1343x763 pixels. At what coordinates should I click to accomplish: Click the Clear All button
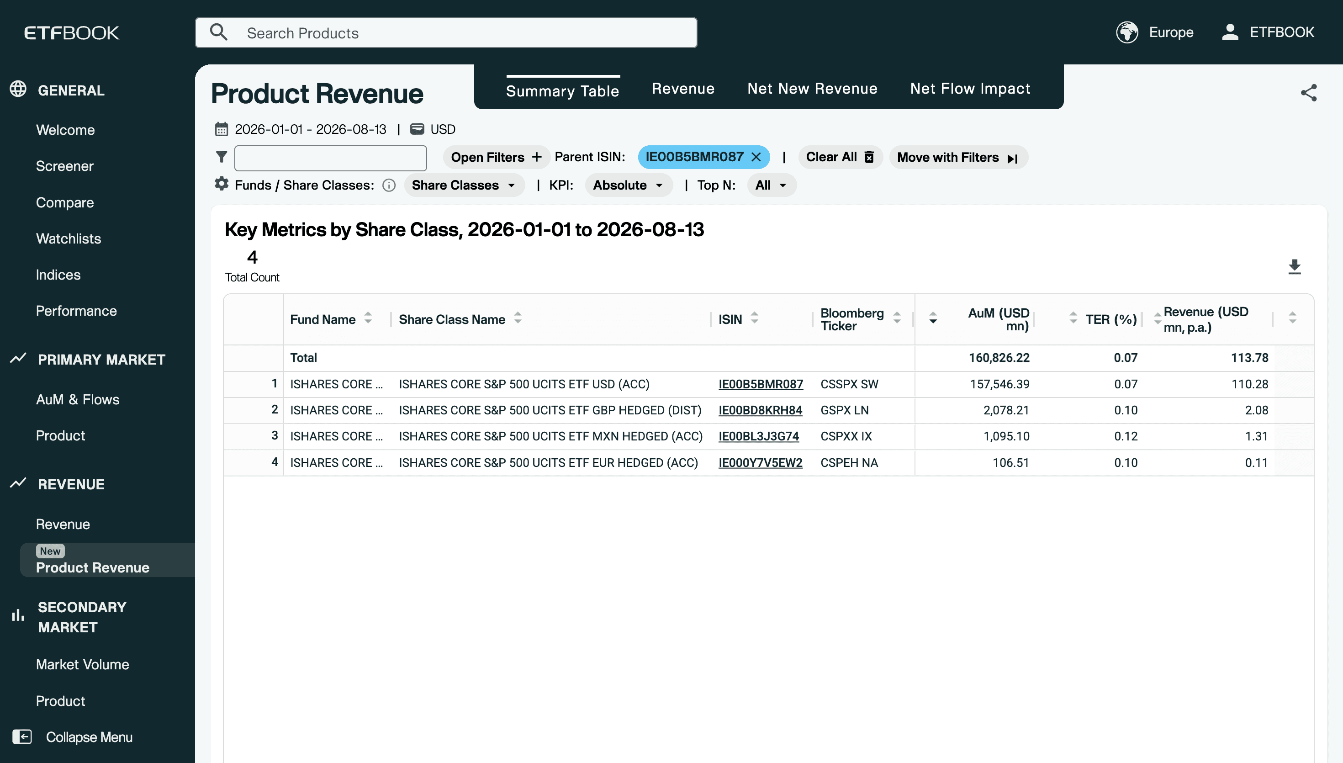(840, 157)
